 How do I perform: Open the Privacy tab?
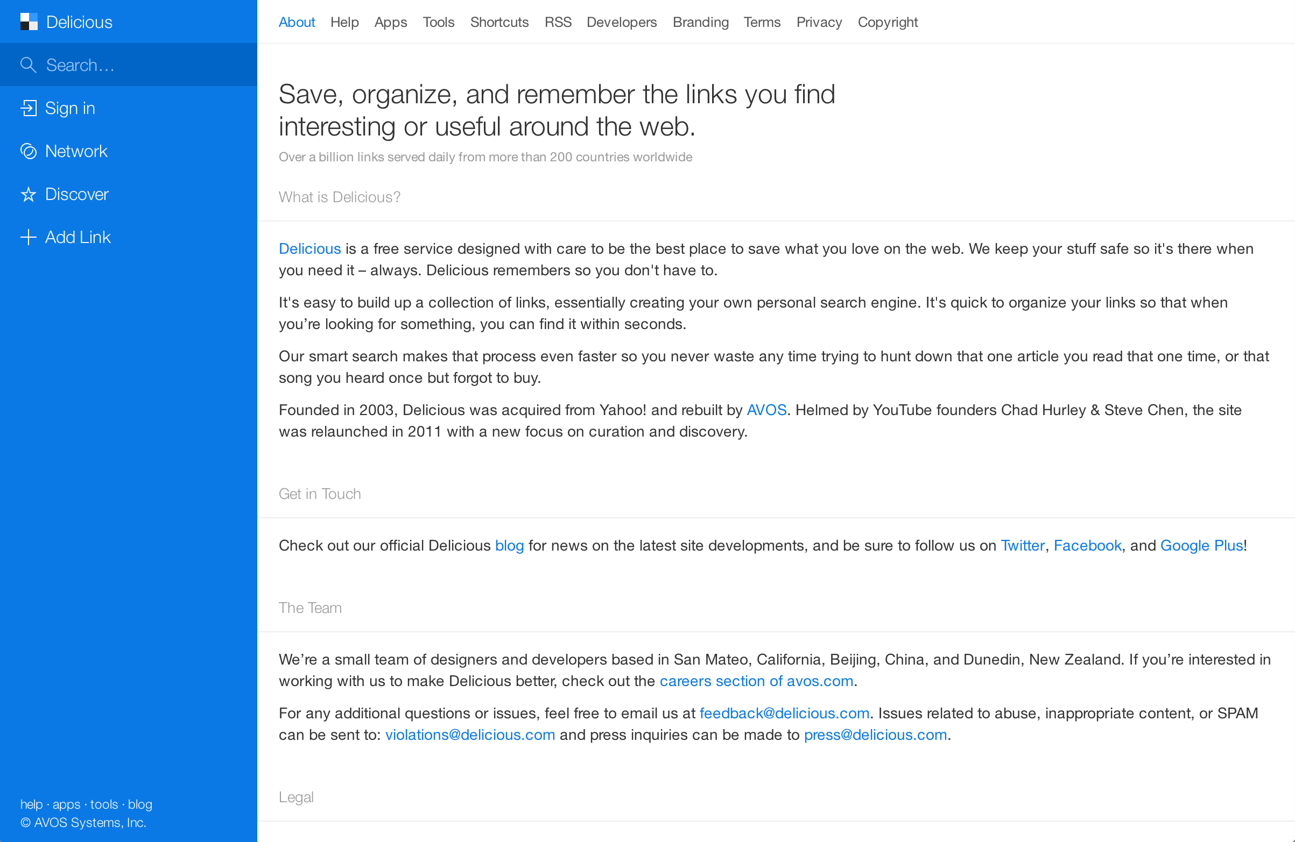click(819, 22)
